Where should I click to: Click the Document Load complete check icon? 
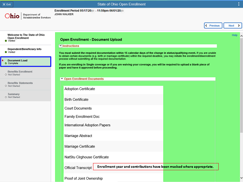coord(6,63)
